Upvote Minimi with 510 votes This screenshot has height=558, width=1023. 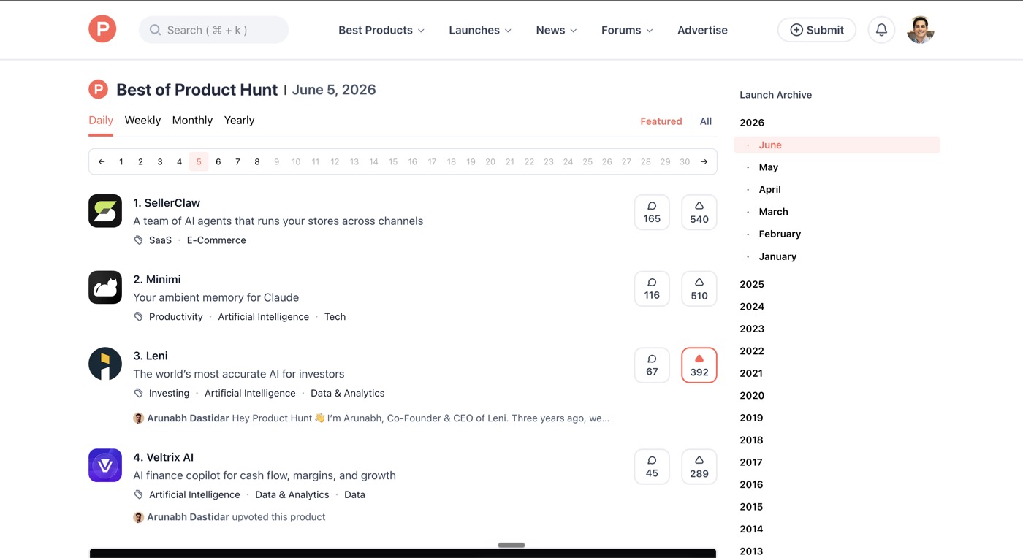(699, 288)
